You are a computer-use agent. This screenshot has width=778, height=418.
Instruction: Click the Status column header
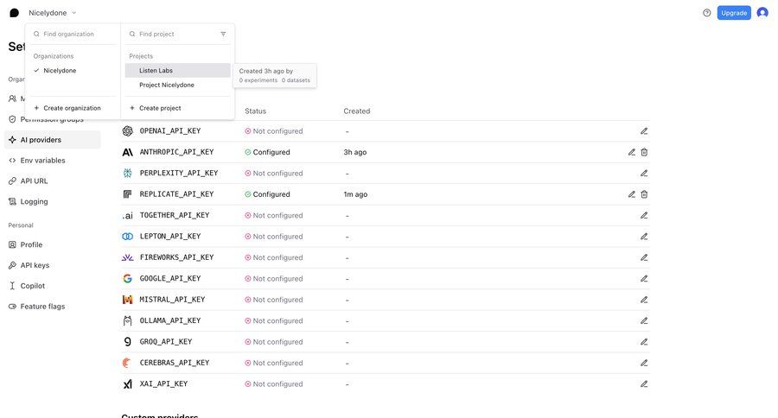(x=256, y=111)
